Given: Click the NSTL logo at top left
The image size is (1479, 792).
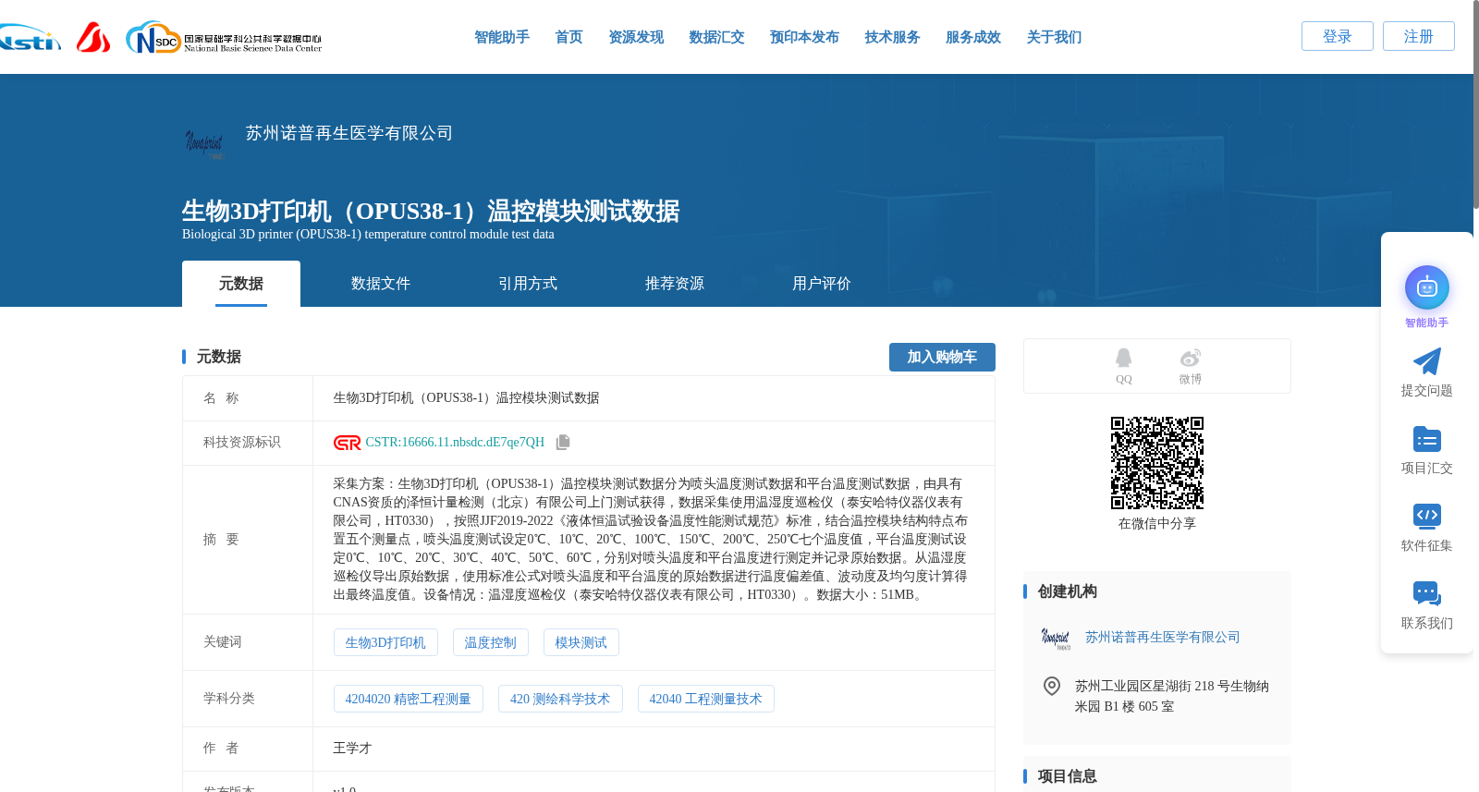Looking at the screenshot, I should [x=30, y=39].
